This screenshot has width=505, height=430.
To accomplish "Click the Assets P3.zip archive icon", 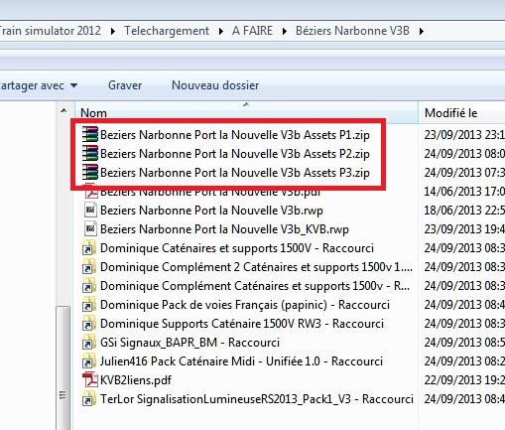I will (90, 173).
